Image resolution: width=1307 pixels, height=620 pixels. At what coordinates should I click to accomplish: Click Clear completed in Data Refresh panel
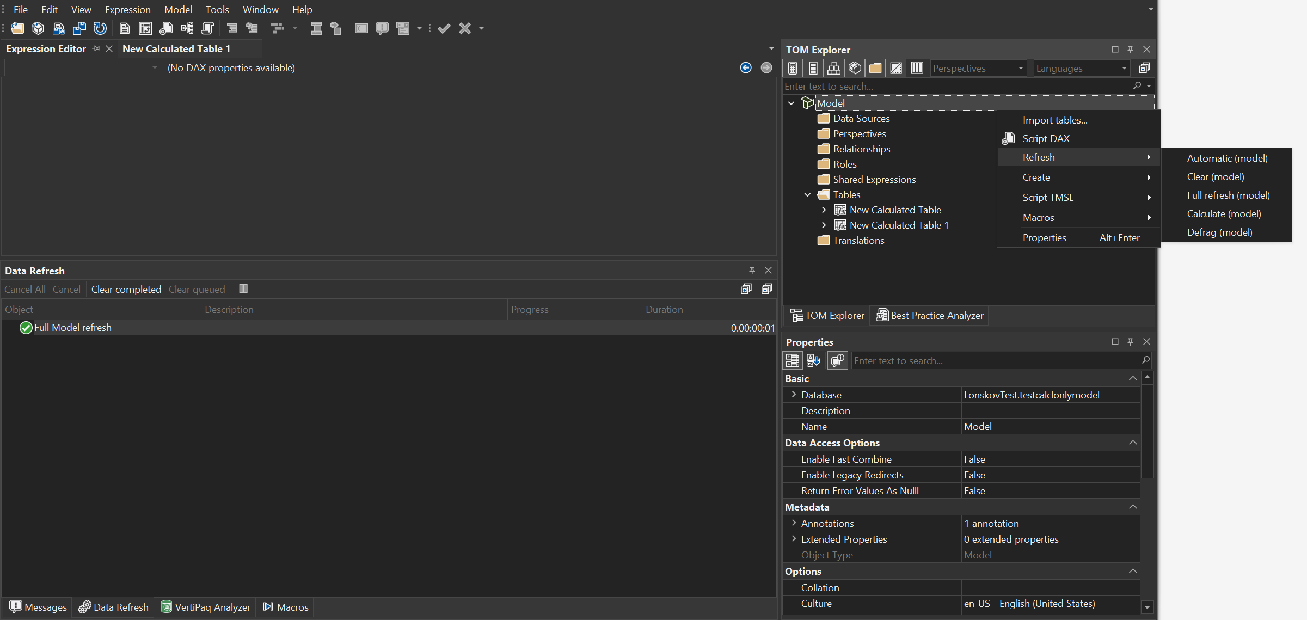126,289
